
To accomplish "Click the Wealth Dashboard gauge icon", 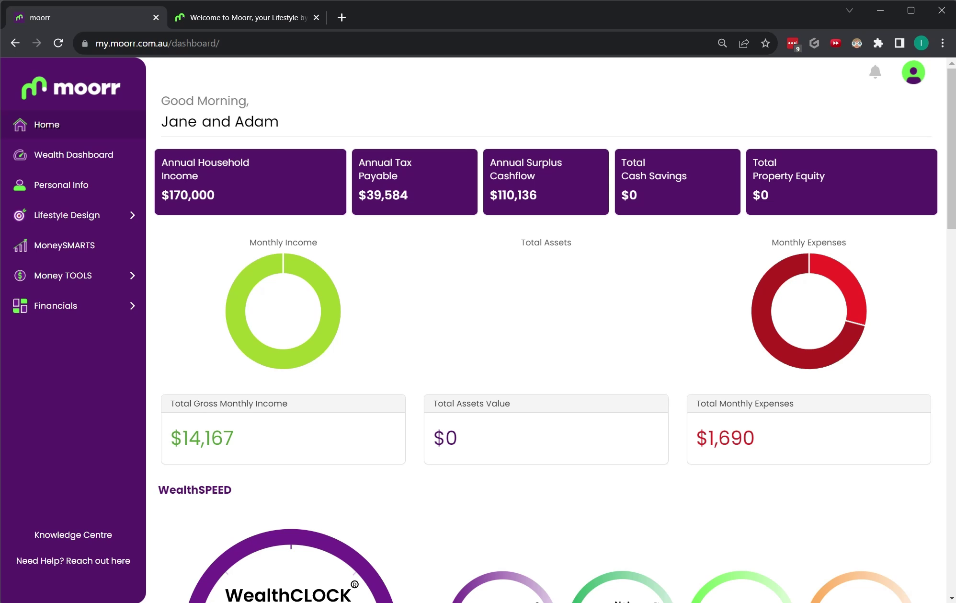I will pyautogui.click(x=20, y=155).
